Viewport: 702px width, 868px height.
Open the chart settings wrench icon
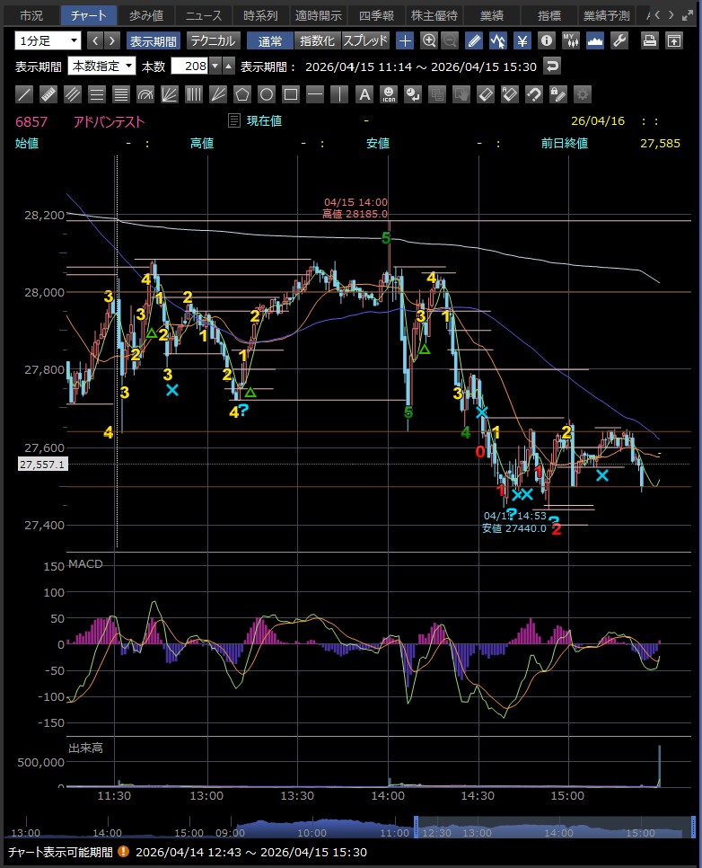point(619,40)
